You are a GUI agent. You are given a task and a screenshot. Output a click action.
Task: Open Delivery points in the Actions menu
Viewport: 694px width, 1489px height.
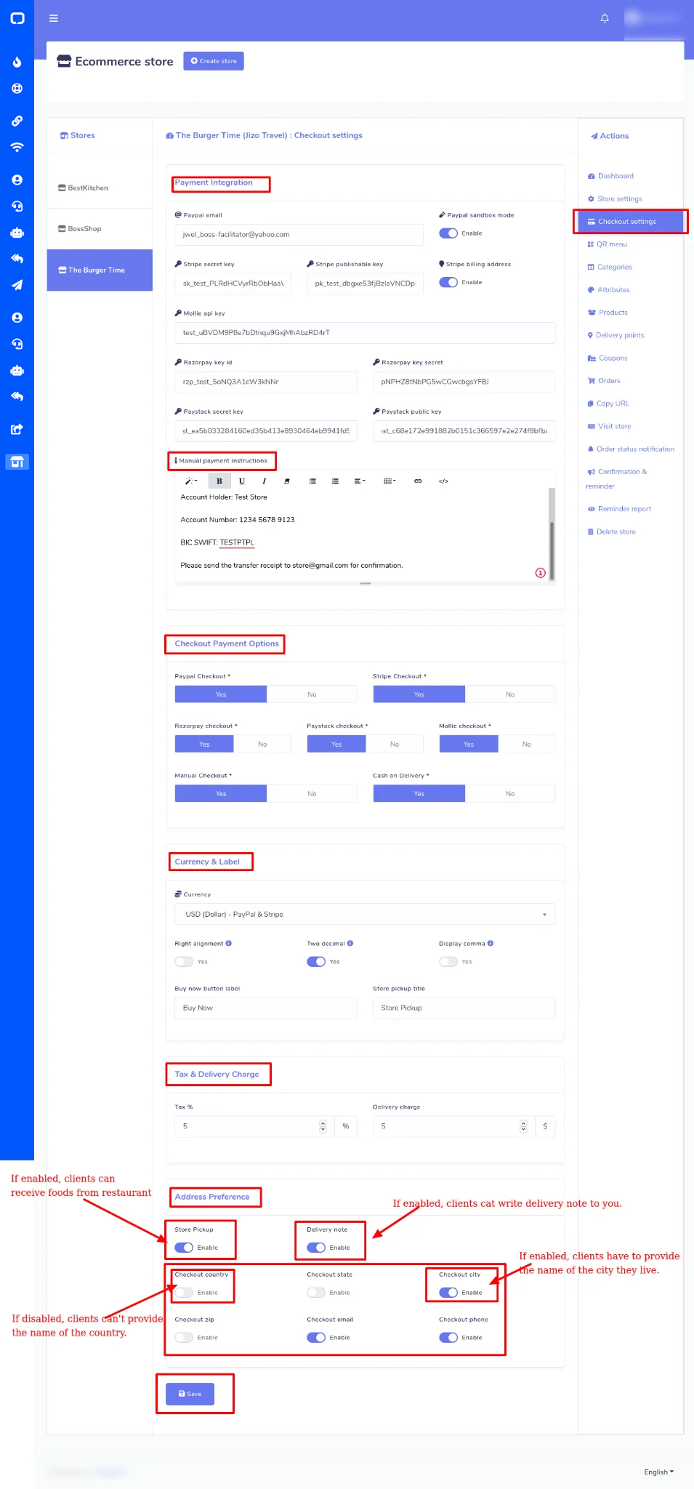pos(616,335)
